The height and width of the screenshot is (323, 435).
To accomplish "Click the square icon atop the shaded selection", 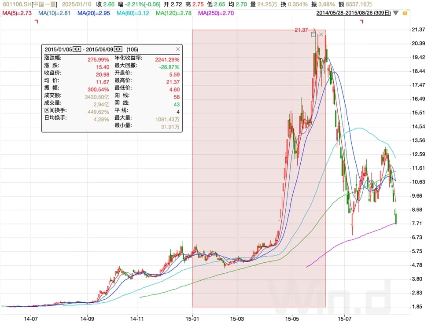I will (x=313, y=34).
